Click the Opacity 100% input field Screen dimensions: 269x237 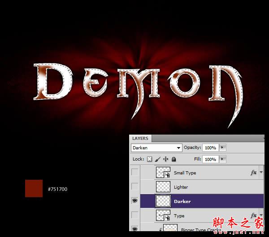click(x=211, y=148)
